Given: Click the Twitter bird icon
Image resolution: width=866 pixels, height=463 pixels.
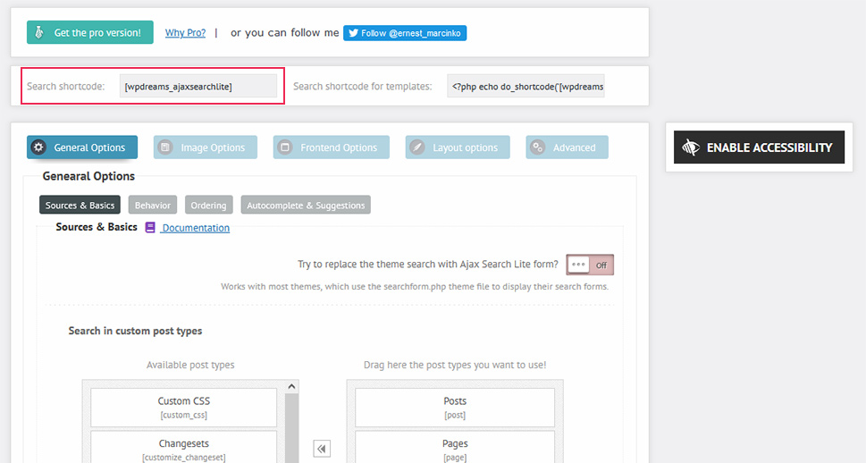Looking at the screenshot, I should click(354, 33).
